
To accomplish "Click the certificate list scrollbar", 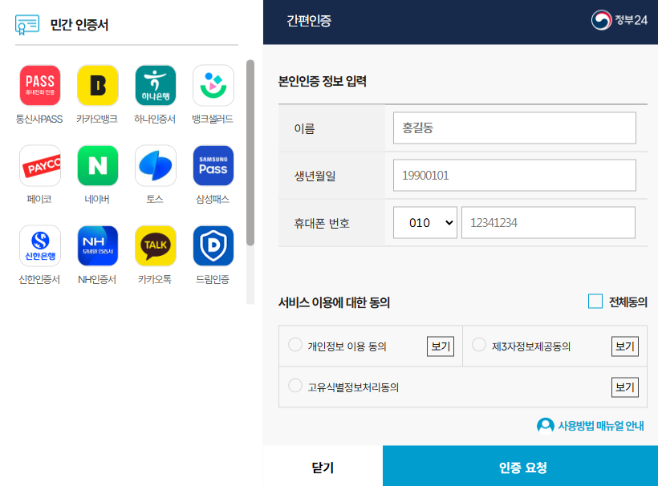I will [250, 152].
